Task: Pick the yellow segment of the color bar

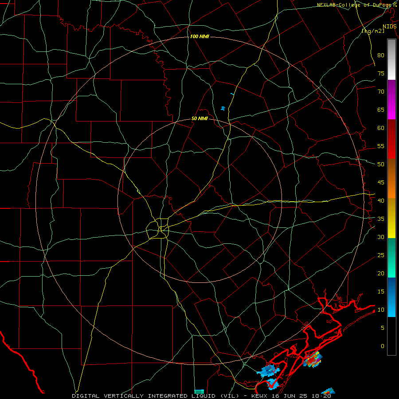Action: click(x=391, y=218)
